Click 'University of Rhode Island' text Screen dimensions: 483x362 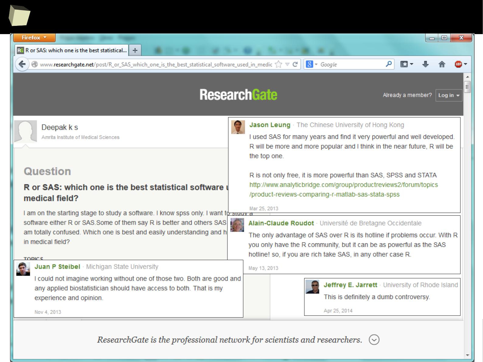[x=420, y=285]
